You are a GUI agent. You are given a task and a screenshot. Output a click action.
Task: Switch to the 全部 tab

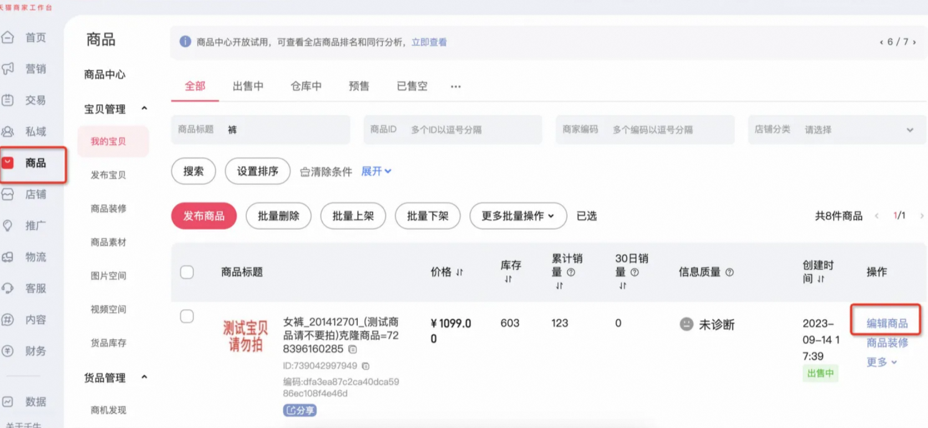[x=195, y=86]
